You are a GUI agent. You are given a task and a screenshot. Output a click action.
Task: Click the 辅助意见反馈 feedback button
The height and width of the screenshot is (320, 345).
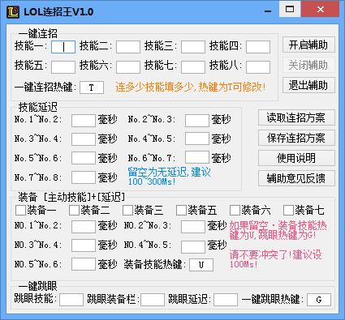(296, 178)
